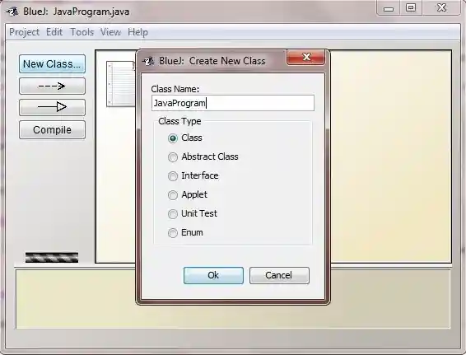Click the BlueJ logo in the Create New Class dialog
This screenshot has width=466, height=355.
pos(148,61)
